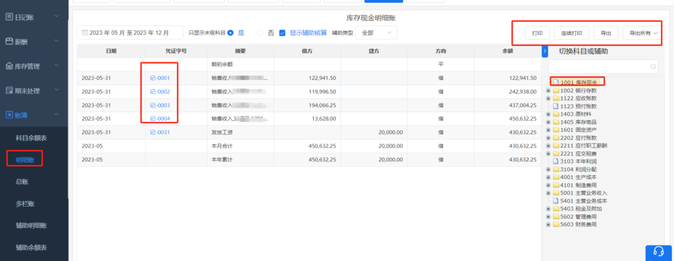Click the 库存管理 warehouse icon
This screenshot has width=674, height=261.
coord(9,66)
